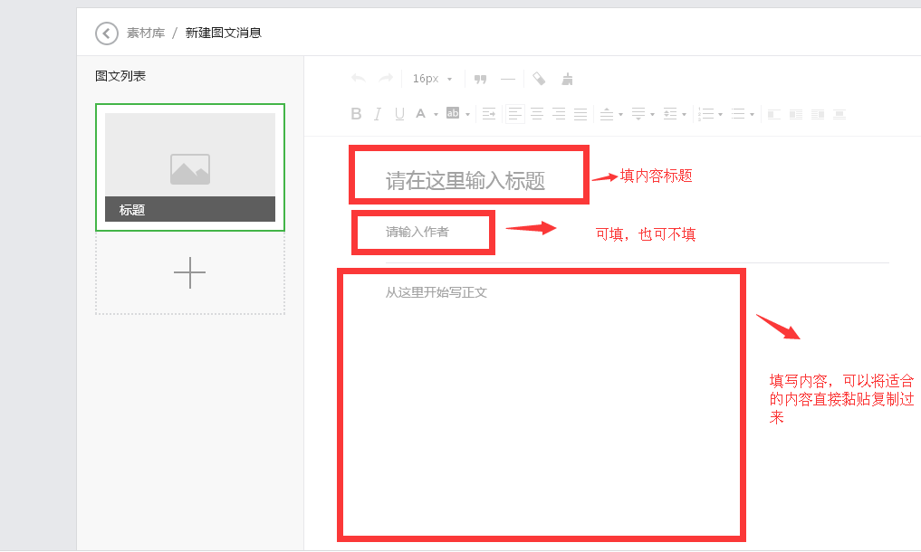921x552 pixels.
Task: Align text to the right
Action: (x=559, y=114)
